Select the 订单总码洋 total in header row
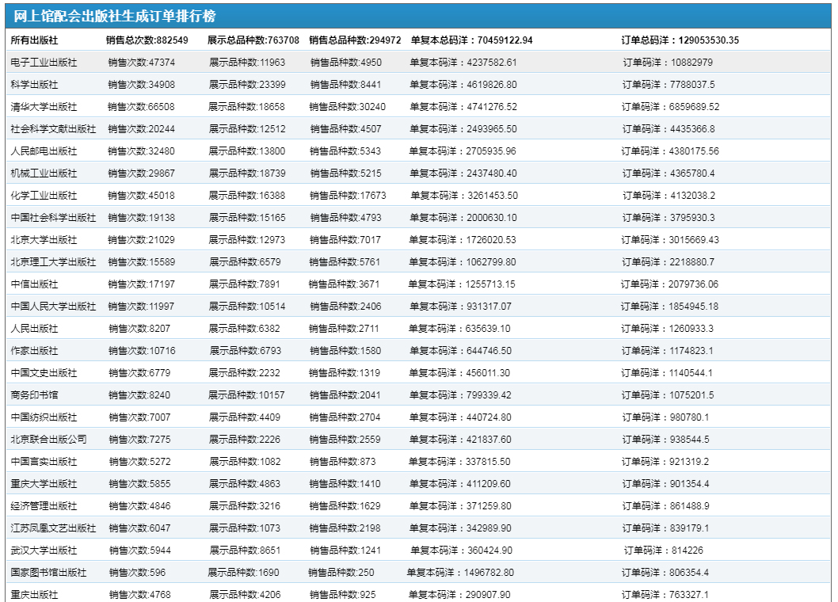This screenshot has height=602, width=838. pyautogui.click(x=680, y=40)
